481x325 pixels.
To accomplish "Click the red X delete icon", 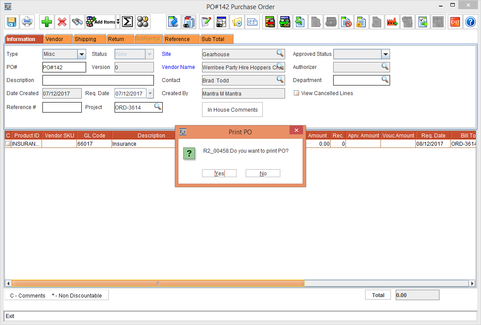I will pyautogui.click(x=62, y=21).
